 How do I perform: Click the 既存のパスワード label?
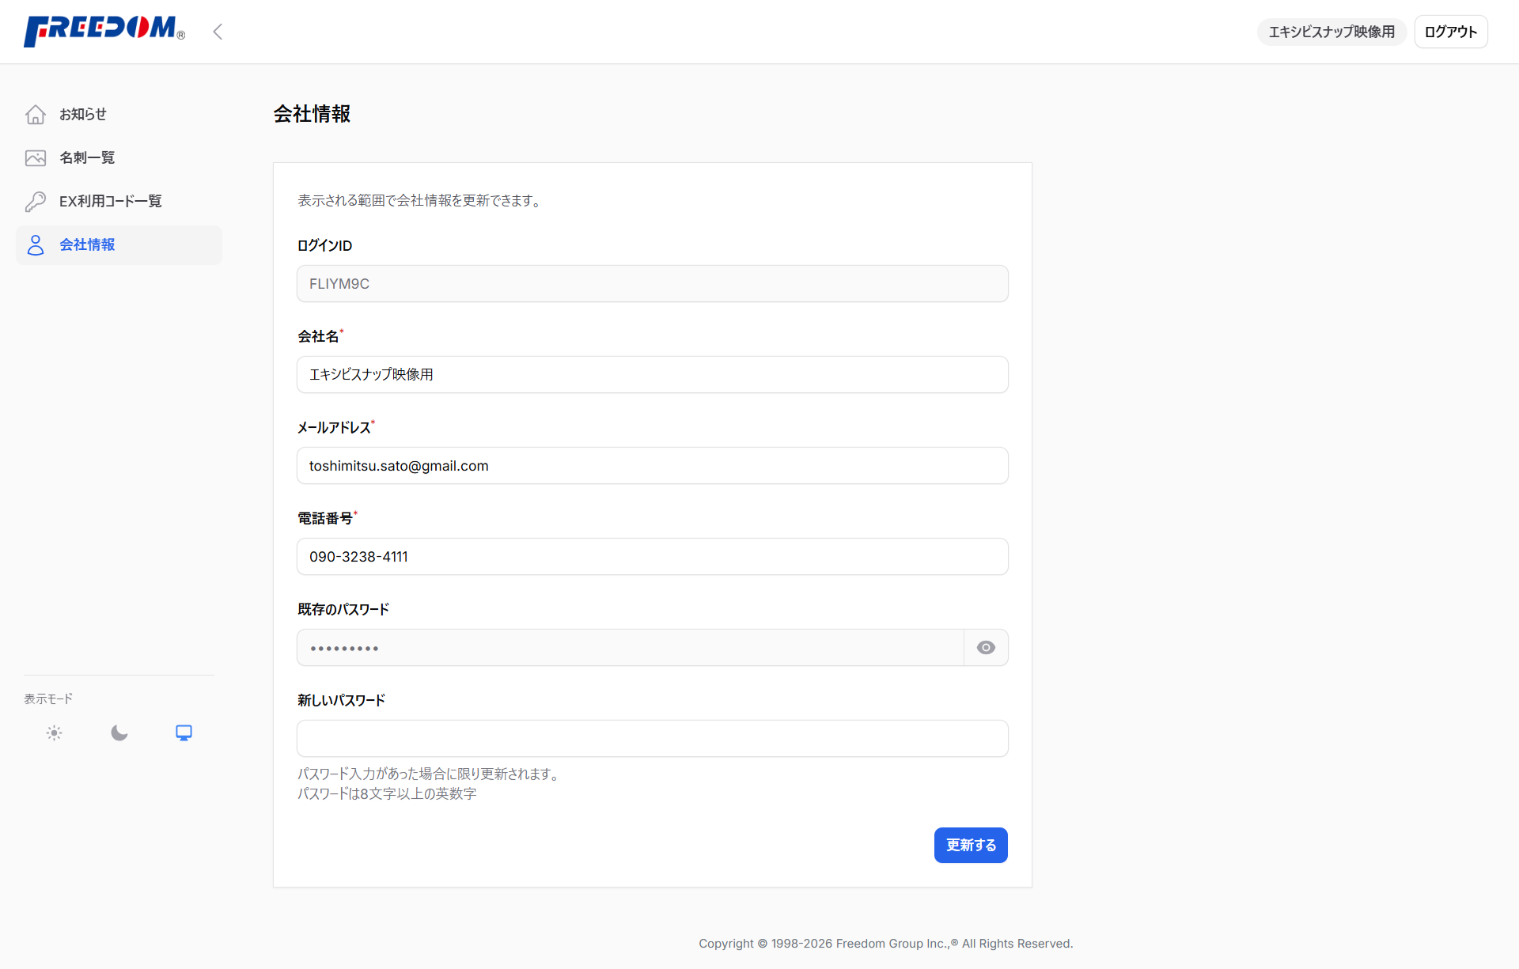(343, 610)
